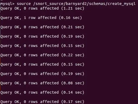
Task: Click the line showing 0.14 sec
Action: pyautogui.click(x=42, y=92)
